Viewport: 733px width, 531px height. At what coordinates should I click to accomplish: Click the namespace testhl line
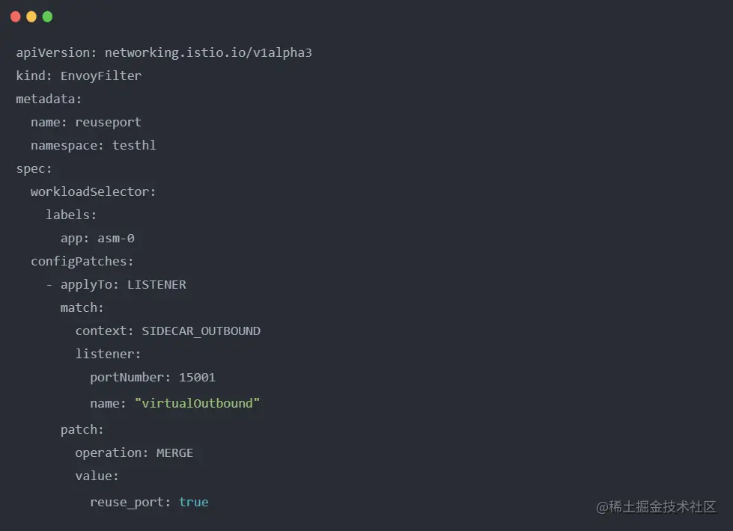coord(94,145)
